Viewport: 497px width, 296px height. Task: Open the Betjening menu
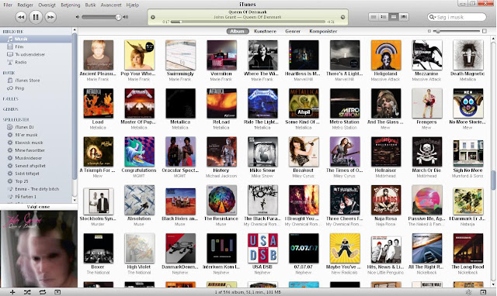71,5
